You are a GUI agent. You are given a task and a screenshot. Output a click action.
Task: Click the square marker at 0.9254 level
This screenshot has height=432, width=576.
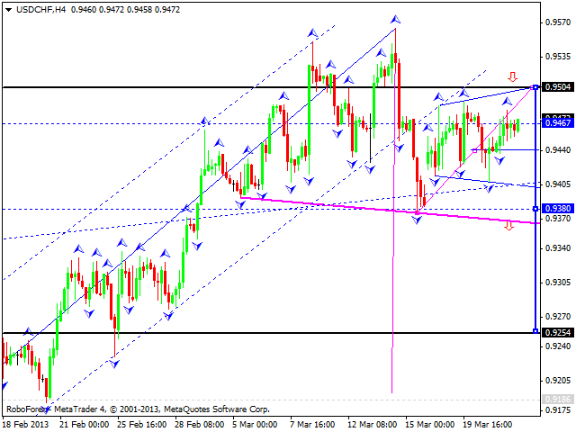536,332
